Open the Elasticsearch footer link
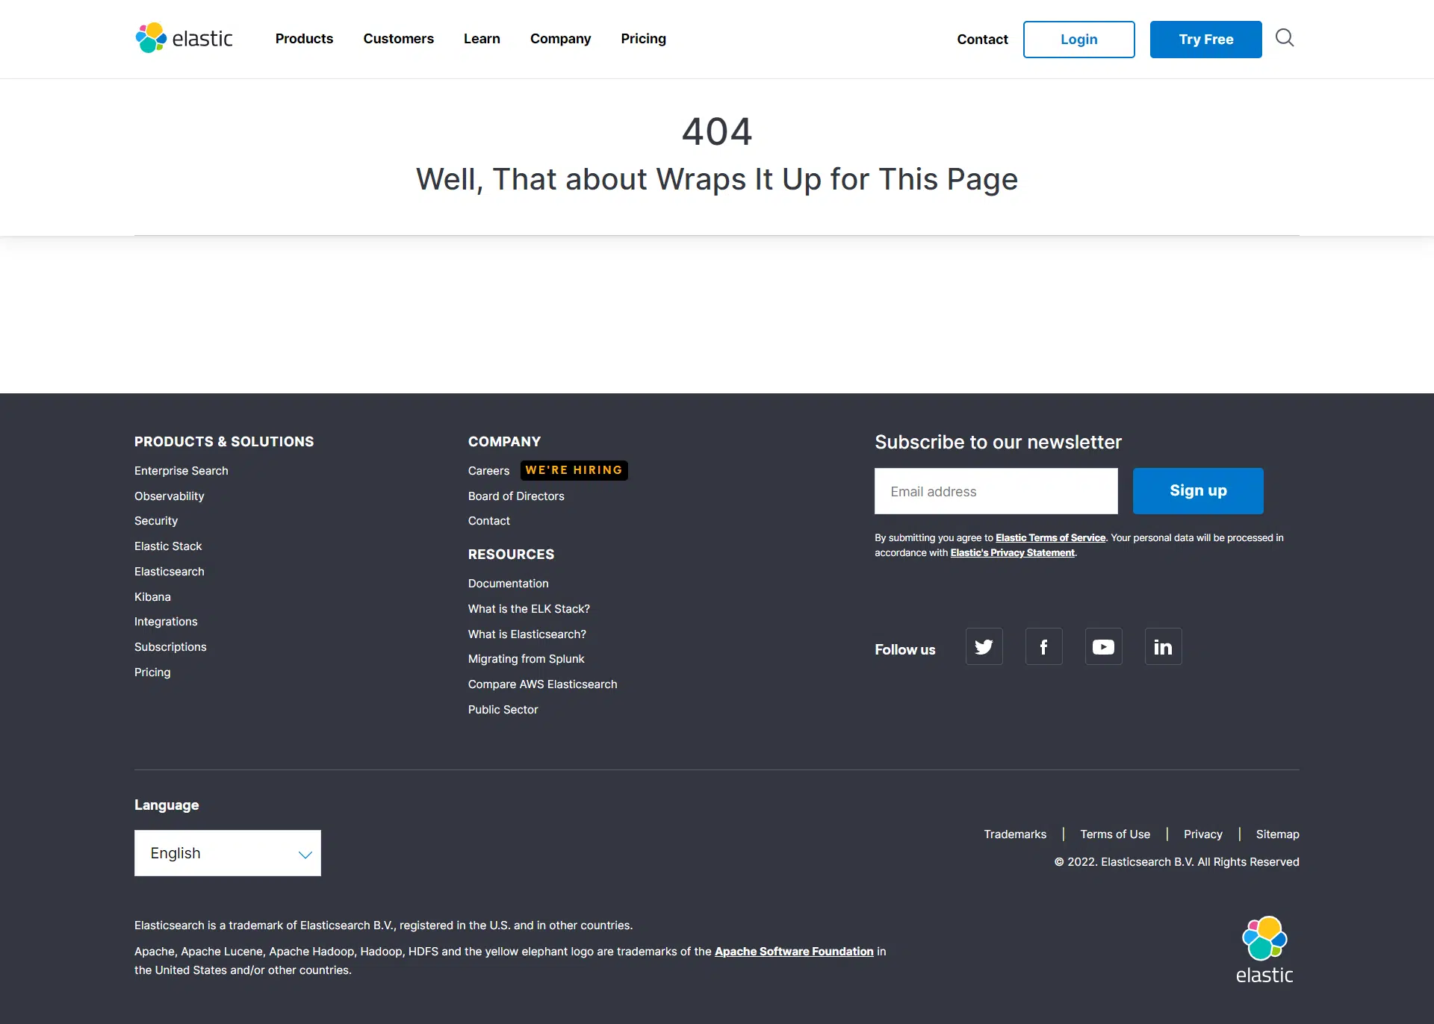Viewport: 1434px width, 1024px height. tap(170, 572)
